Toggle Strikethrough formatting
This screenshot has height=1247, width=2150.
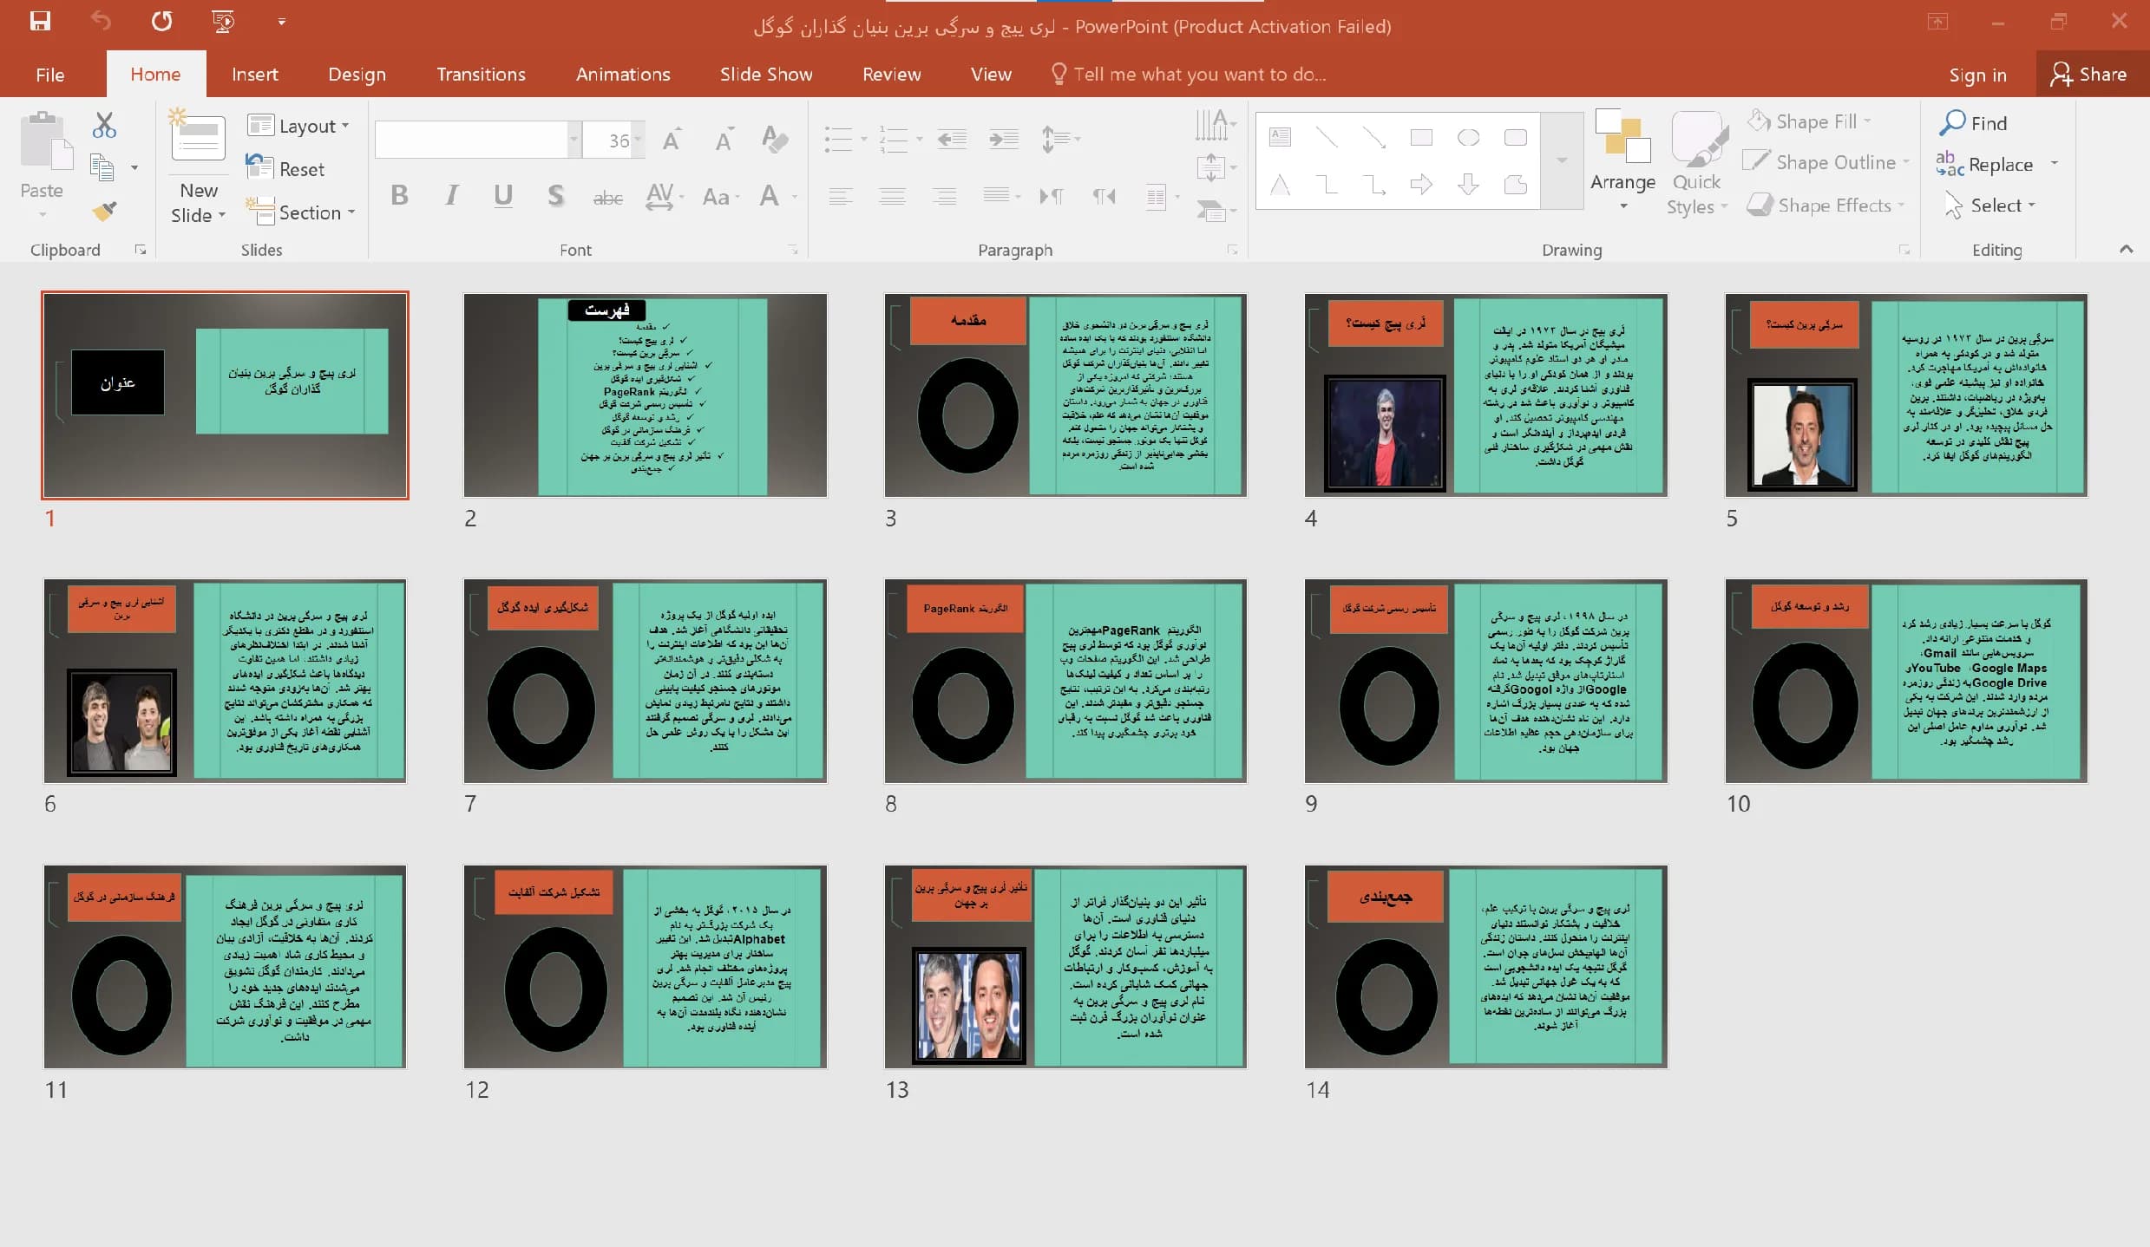607,198
